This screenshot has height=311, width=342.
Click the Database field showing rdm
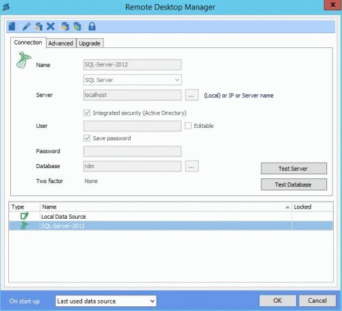click(133, 166)
